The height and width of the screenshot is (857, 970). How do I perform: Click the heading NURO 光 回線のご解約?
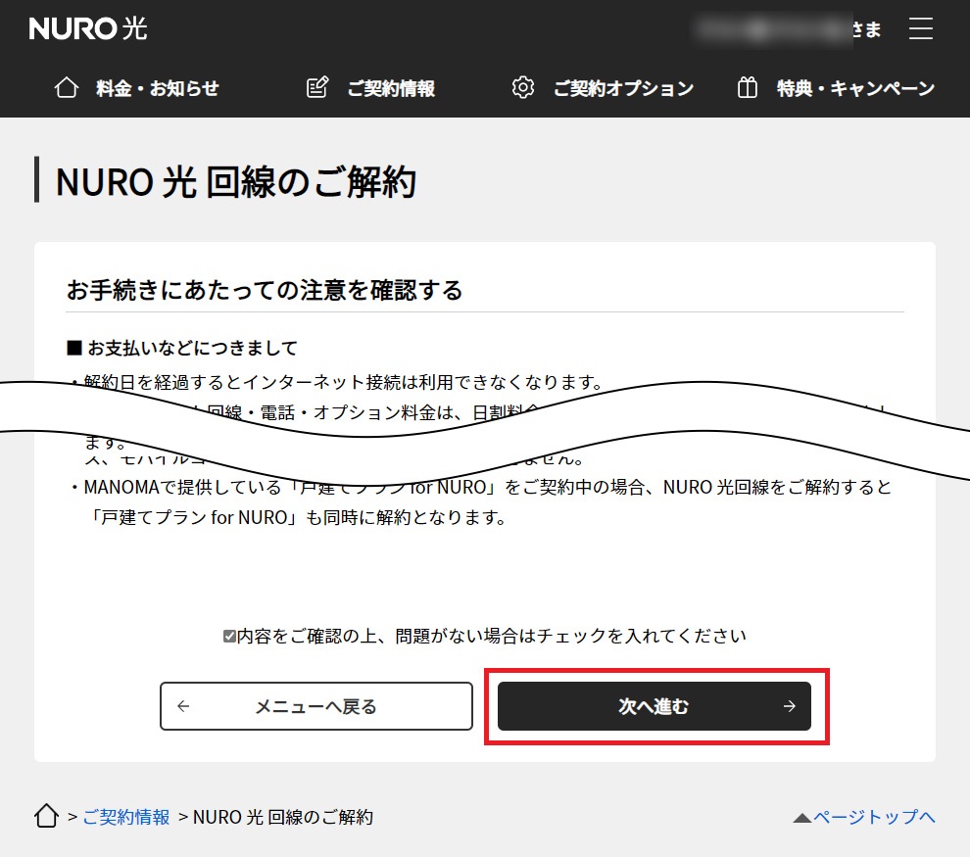tap(236, 182)
